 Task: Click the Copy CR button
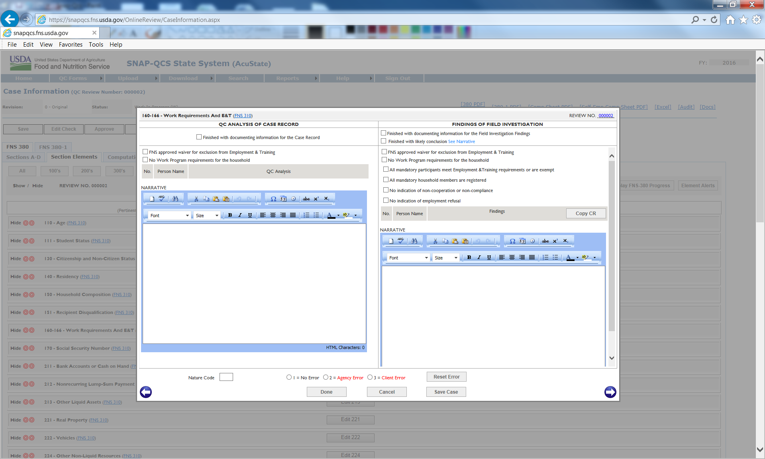(x=586, y=214)
